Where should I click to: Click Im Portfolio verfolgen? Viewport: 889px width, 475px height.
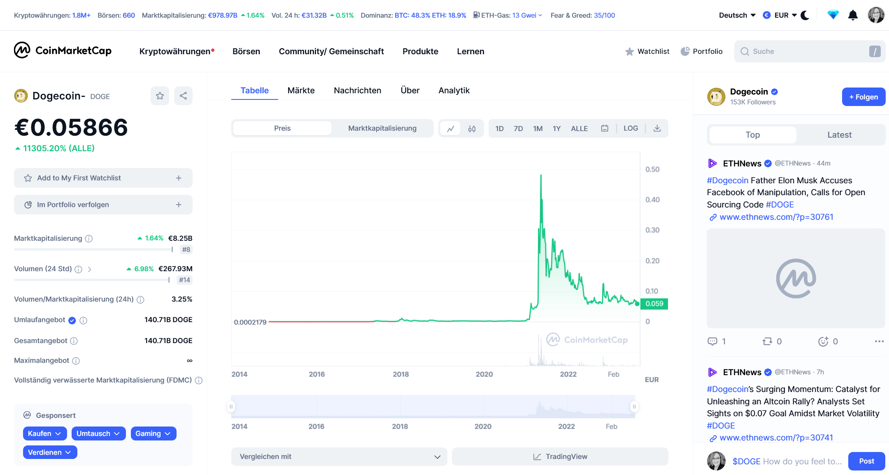pos(103,205)
